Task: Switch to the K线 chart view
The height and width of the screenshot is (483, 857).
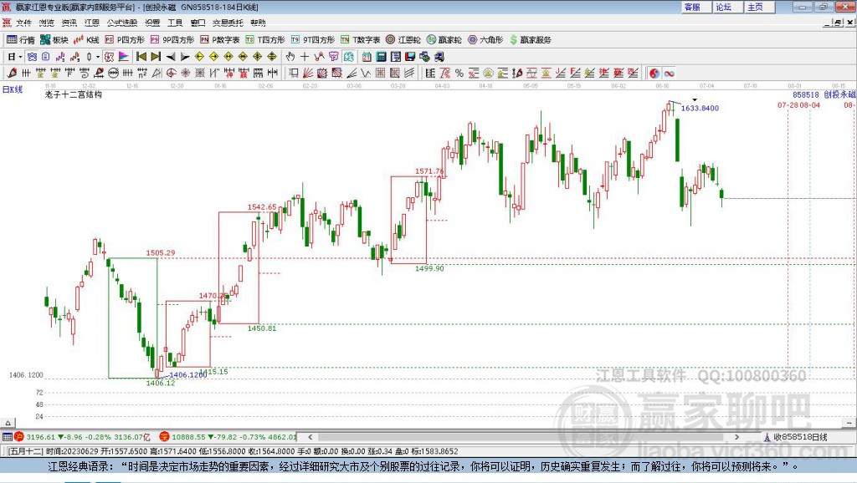Action: pyautogui.click(x=86, y=40)
